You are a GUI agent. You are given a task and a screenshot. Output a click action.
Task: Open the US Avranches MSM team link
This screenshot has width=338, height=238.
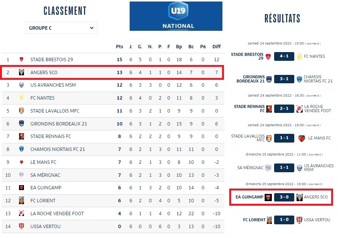point(53,85)
